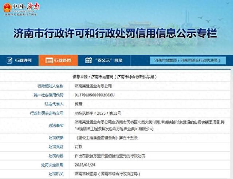
Task: Click the 处罚机关 label
Action: click(x=56, y=174)
